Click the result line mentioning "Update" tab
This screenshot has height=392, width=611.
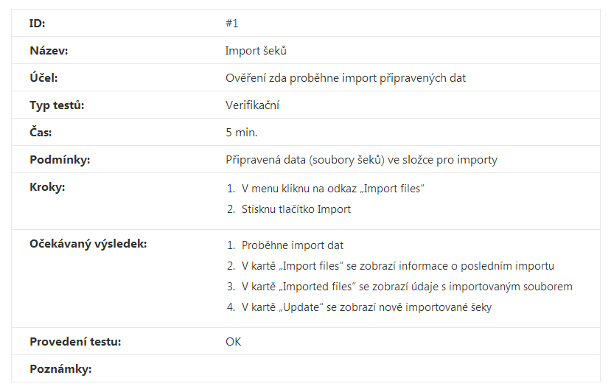(x=366, y=307)
